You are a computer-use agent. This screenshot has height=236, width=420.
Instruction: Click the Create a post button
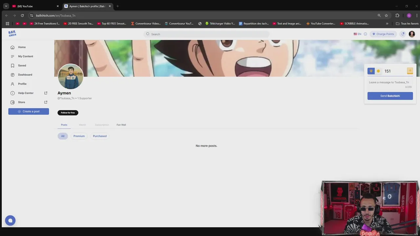29,111
